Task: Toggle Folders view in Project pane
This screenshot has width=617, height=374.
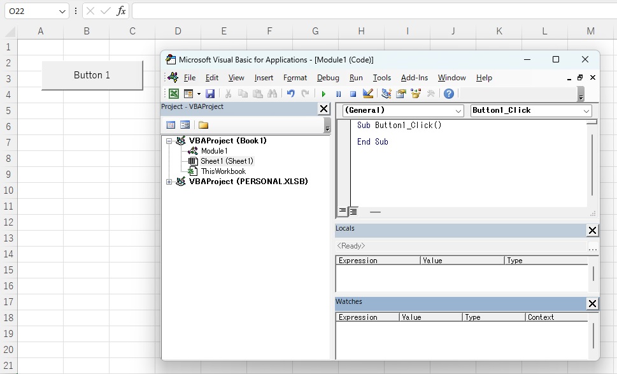Action: (203, 125)
